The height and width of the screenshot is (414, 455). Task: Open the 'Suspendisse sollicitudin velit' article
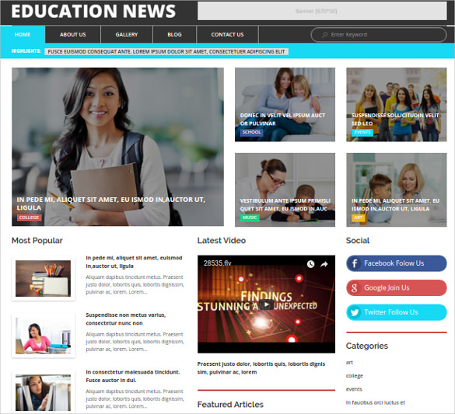(x=395, y=120)
